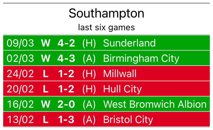
Task: Select the 1-3 score result
Action: (x=66, y=119)
